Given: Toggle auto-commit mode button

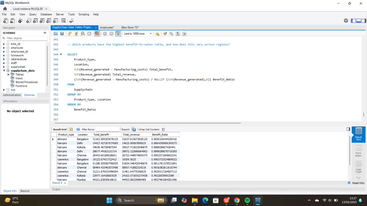Looking at the screenshot, I should [118, 34].
